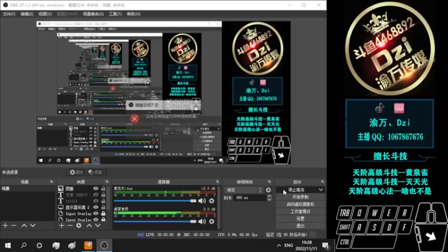The image size is (448, 252).
Task: Open the 帮助(H) menu
Action: [x=133, y=14]
